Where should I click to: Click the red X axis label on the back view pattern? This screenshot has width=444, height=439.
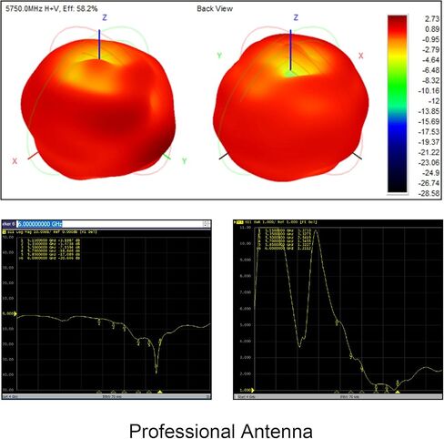pyautogui.click(x=360, y=56)
